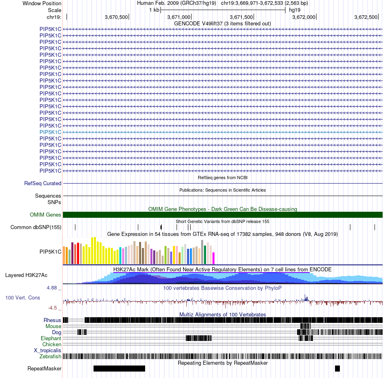Click the 3,671,000 ruler position
Screen dimensions: 383x378
click(179, 17)
